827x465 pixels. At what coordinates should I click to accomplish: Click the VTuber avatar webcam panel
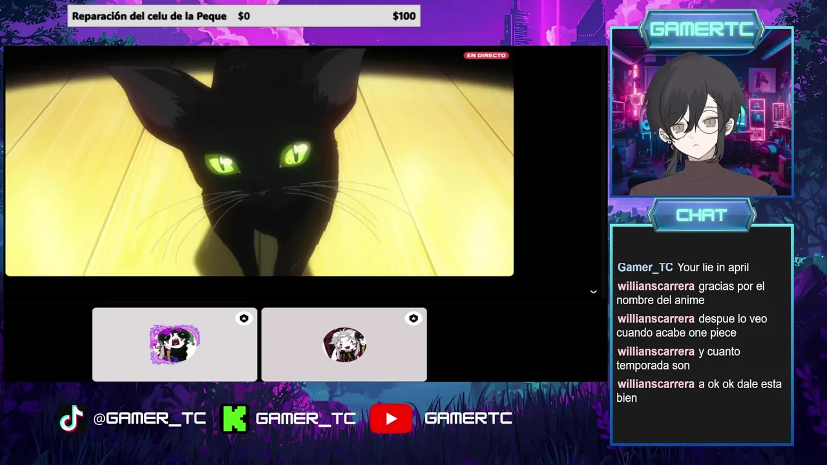pos(702,112)
